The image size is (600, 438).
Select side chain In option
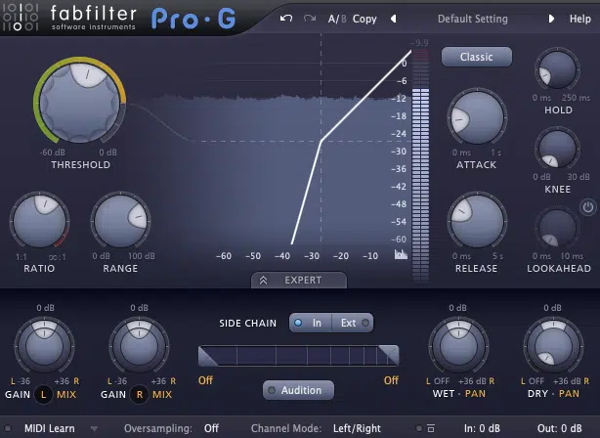coord(311,323)
